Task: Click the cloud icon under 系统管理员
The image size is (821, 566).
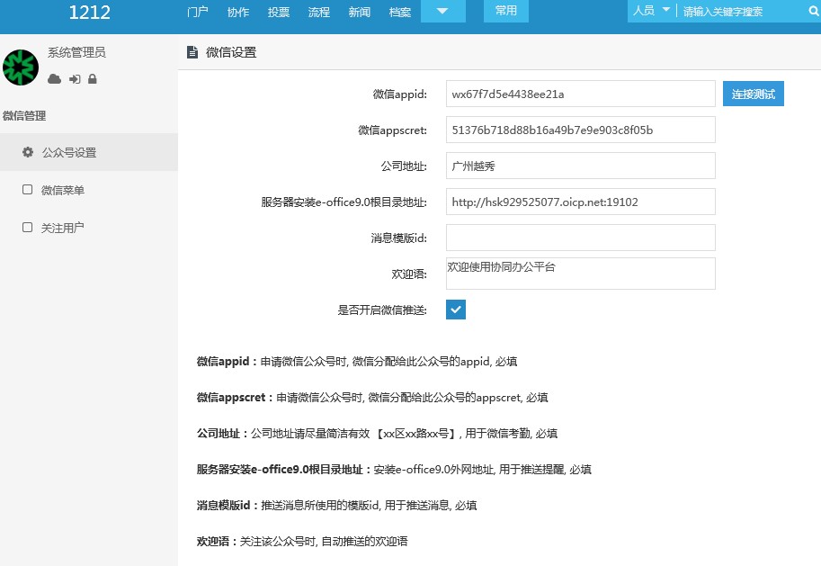Action: (55, 79)
